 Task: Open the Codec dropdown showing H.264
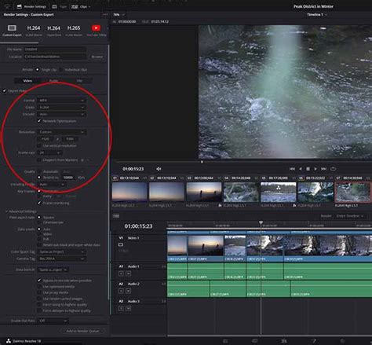[x=62, y=107]
